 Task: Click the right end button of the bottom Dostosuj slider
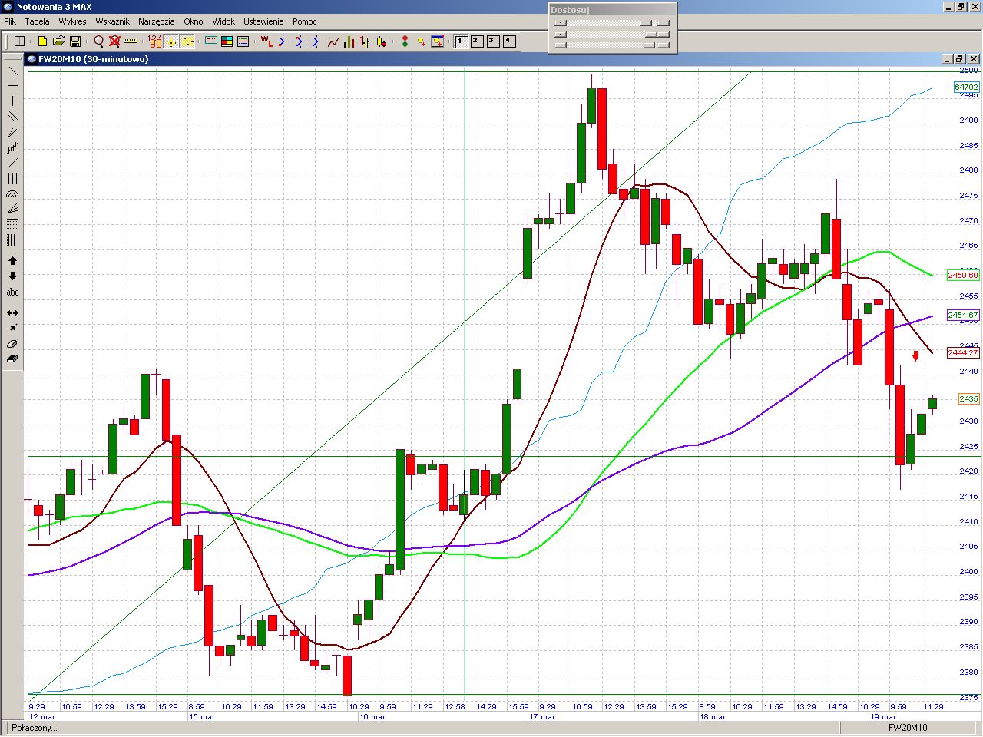click(x=664, y=45)
